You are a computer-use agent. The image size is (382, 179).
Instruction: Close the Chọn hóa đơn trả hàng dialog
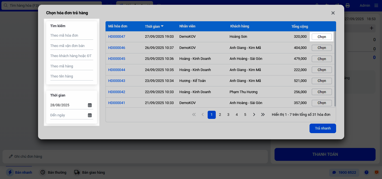point(333,13)
